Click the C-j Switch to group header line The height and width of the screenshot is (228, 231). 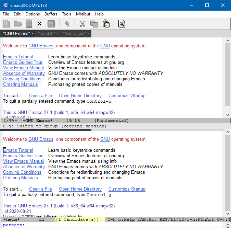click(x=55, y=126)
